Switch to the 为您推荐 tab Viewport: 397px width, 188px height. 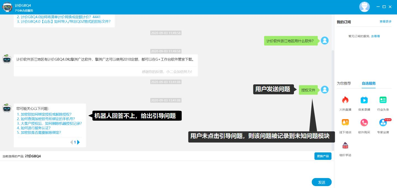tap(344, 83)
